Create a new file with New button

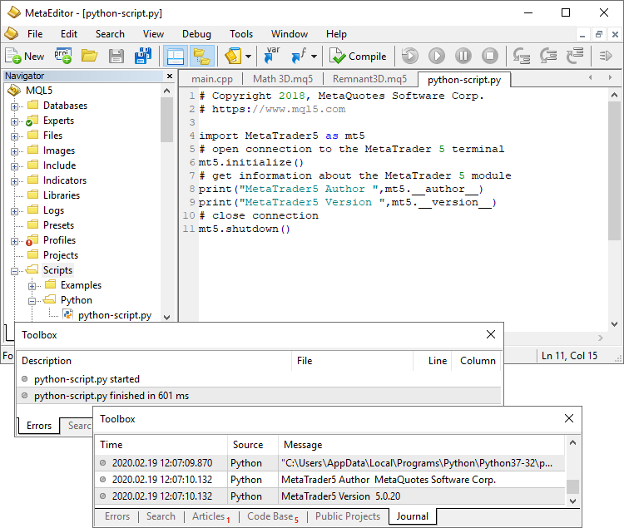click(x=25, y=57)
